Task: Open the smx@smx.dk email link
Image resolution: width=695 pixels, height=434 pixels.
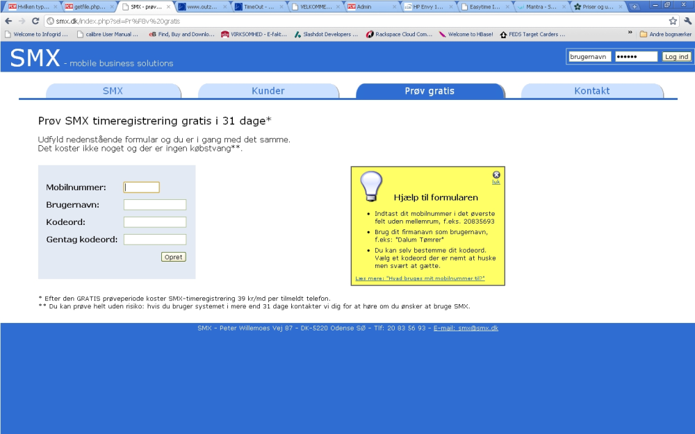Action: click(x=466, y=328)
